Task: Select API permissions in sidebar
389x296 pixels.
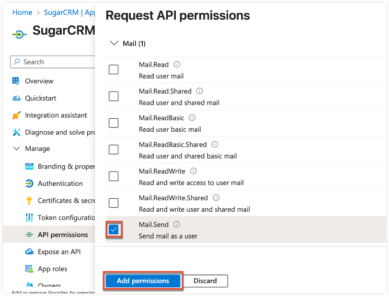Action: click(x=56, y=235)
